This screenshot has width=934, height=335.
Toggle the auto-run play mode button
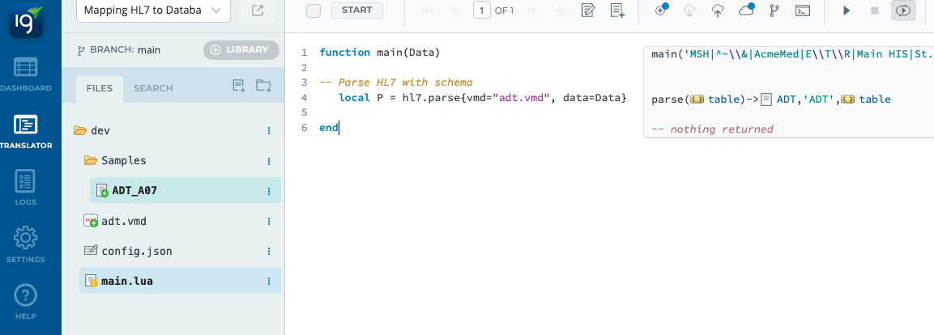(x=903, y=11)
